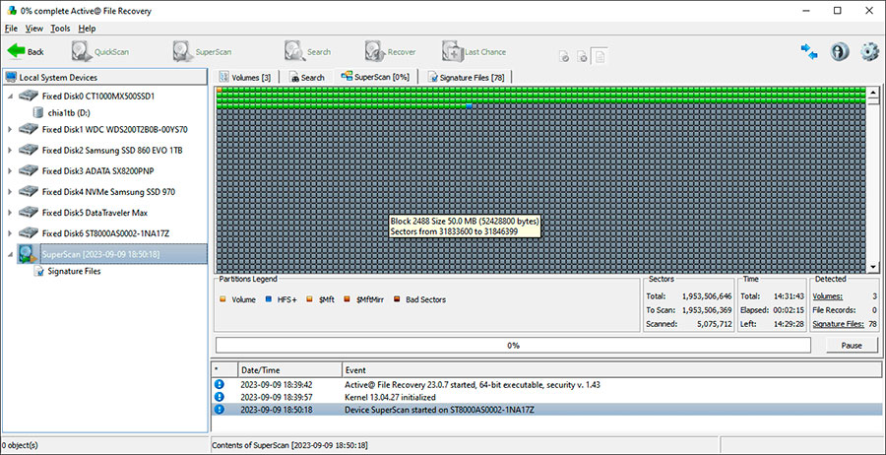Expand Fixed Disk6 ST8000AS0002 node
The width and height of the screenshot is (886, 455).
[x=11, y=233]
